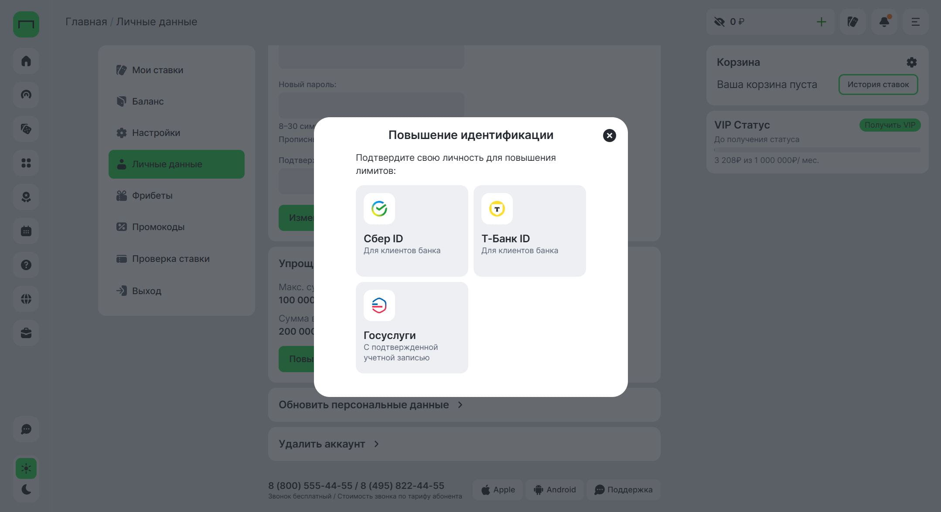Open Настройки menu item
The height and width of the screenshot is (512, 941).
(177, 133)
